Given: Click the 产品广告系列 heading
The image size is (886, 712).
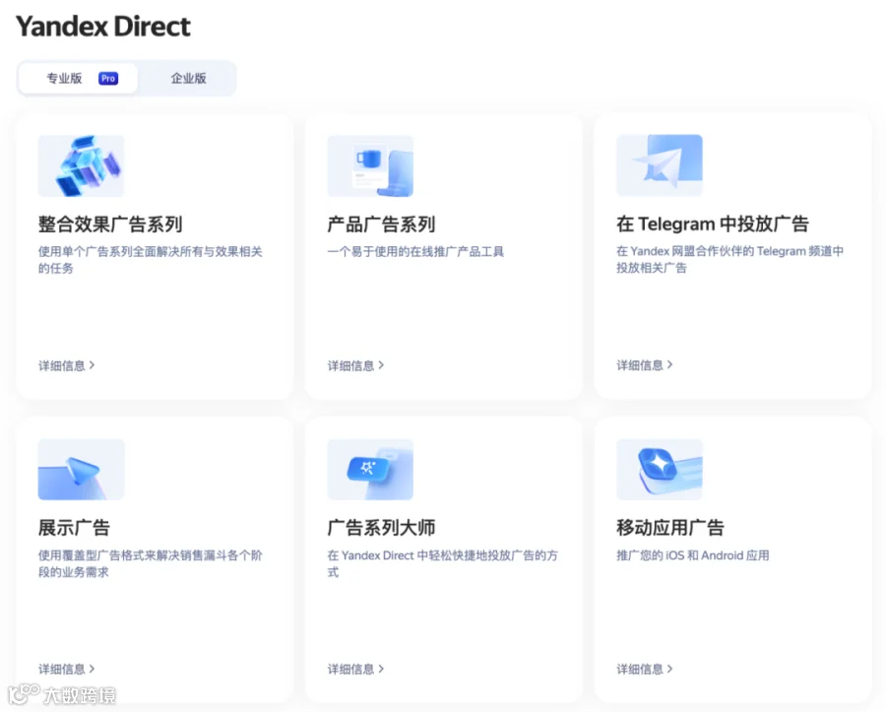Looking at the screenshot, I should click(x=381, y=225).
